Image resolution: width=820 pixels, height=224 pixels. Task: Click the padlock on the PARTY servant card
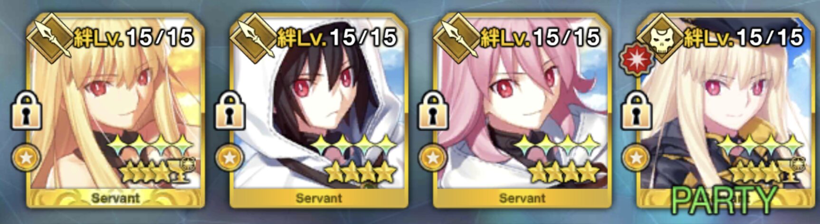637,111
